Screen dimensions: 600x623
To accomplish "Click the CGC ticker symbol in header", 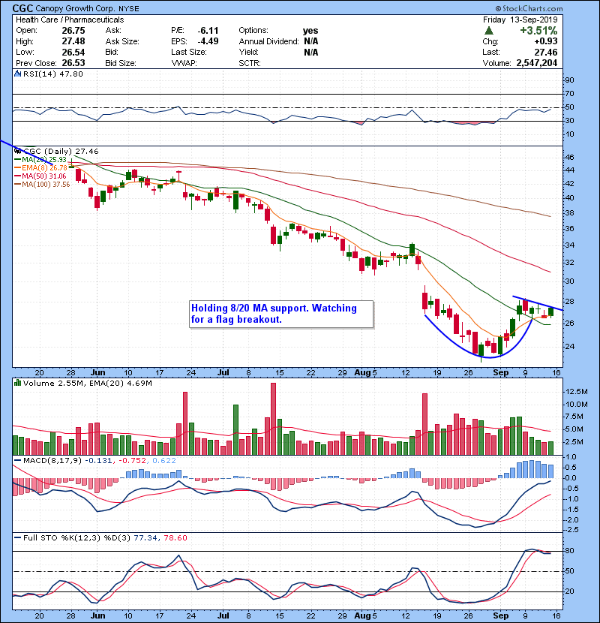I will tap(22, 8).
